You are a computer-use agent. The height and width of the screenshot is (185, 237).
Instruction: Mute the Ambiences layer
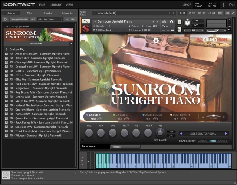[x=148, y=119]
